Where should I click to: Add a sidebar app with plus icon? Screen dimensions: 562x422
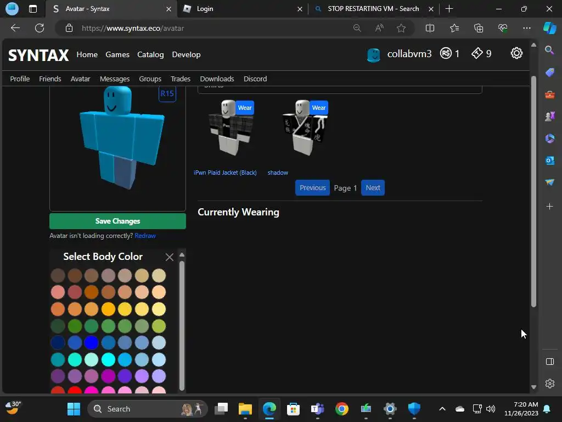(x=549, y=207)
